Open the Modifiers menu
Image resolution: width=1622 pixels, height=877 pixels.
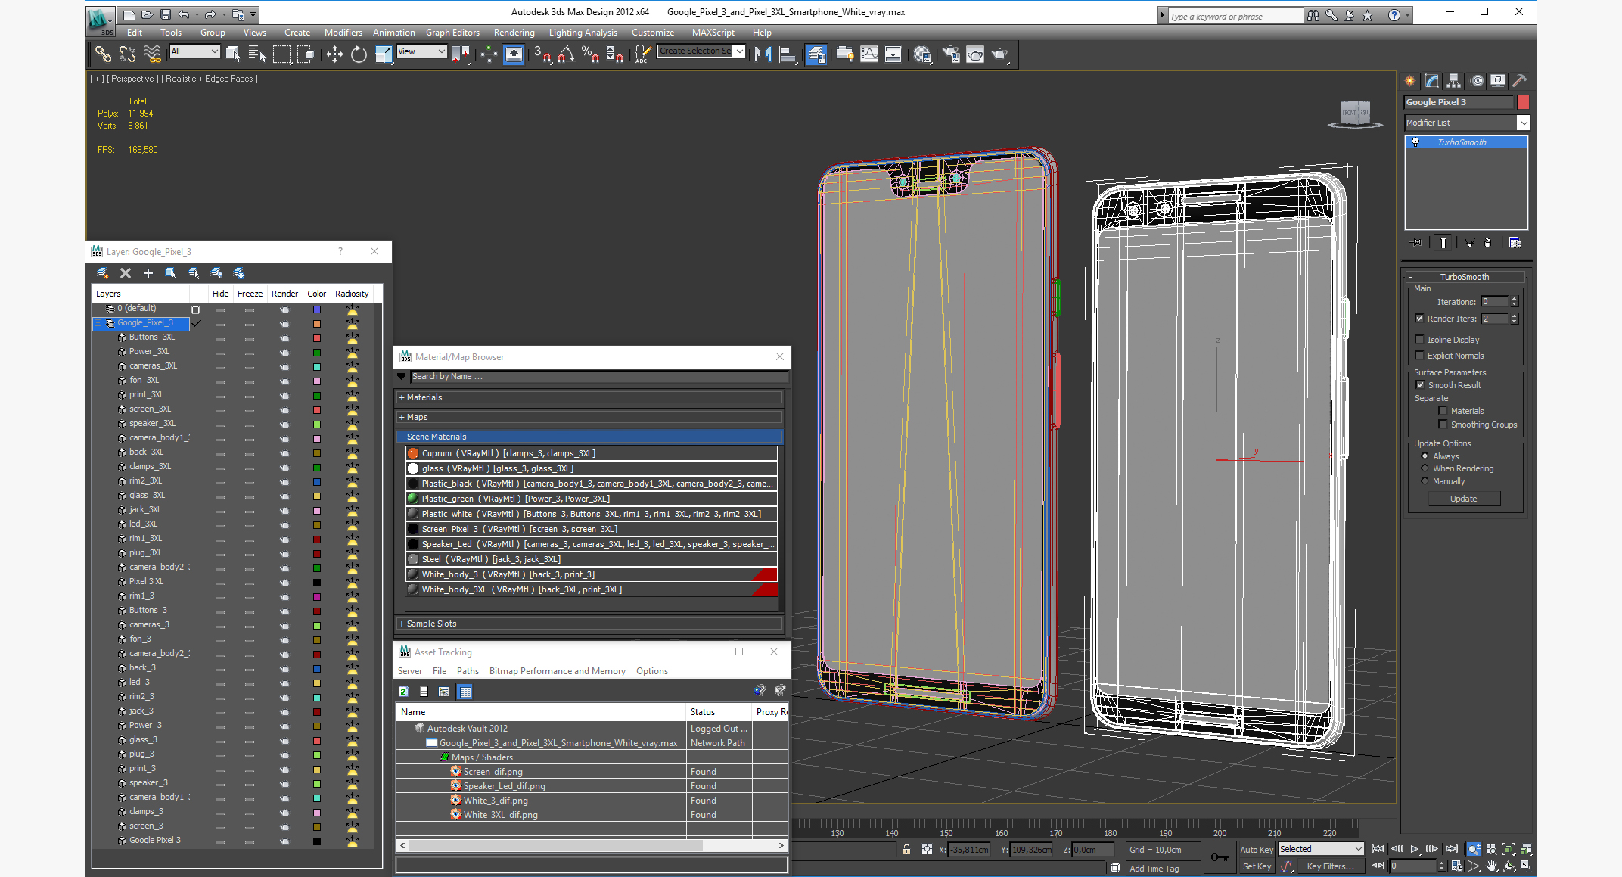click(x=343, y=33)
